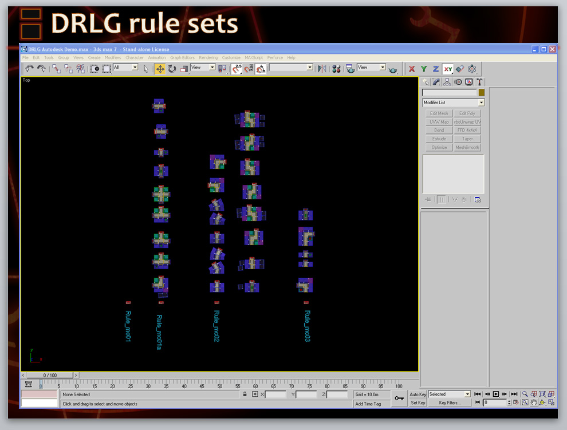Click the Zoom magnifier viewport control

point(525,395)
